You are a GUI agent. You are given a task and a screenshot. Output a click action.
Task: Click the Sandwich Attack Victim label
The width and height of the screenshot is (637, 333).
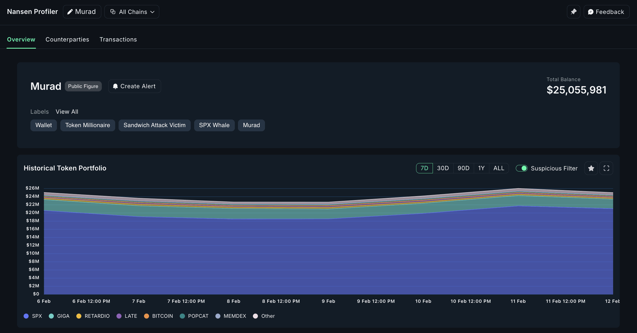[x=154, y=125]
